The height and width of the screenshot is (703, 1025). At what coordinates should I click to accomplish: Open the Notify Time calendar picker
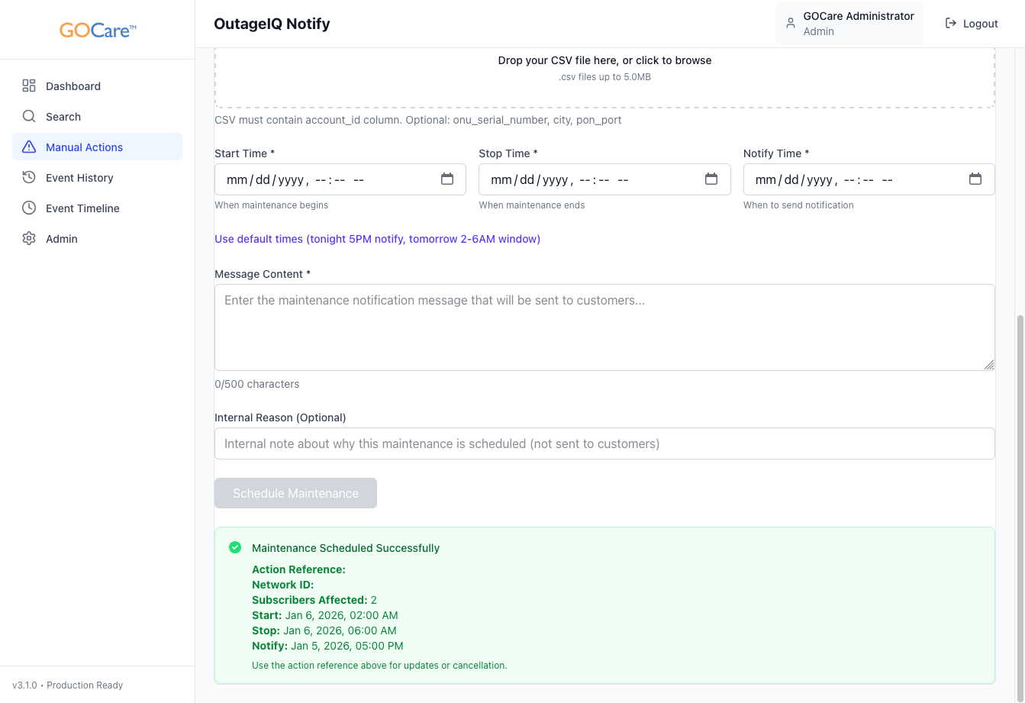tap(975, 179)
